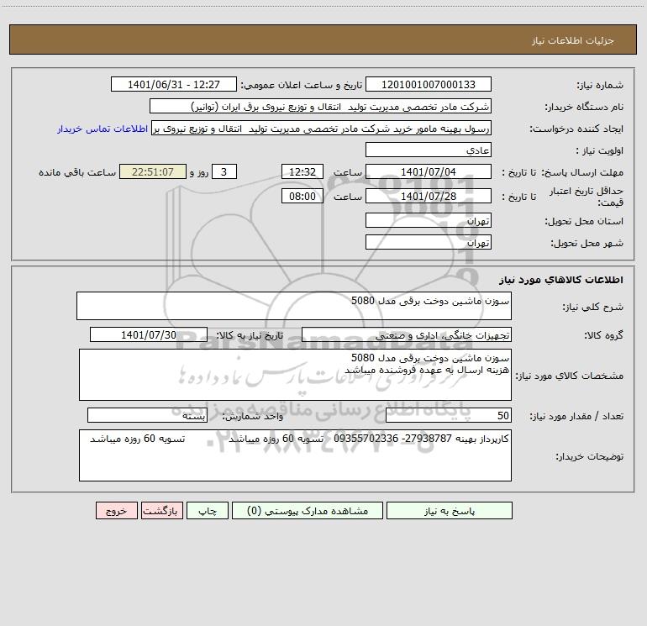Screen dimensions: 647x626
Task: Click the شماره نیاز label
Action: point(600,86)
